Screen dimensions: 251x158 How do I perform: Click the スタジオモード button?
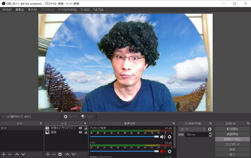point(232,144)
